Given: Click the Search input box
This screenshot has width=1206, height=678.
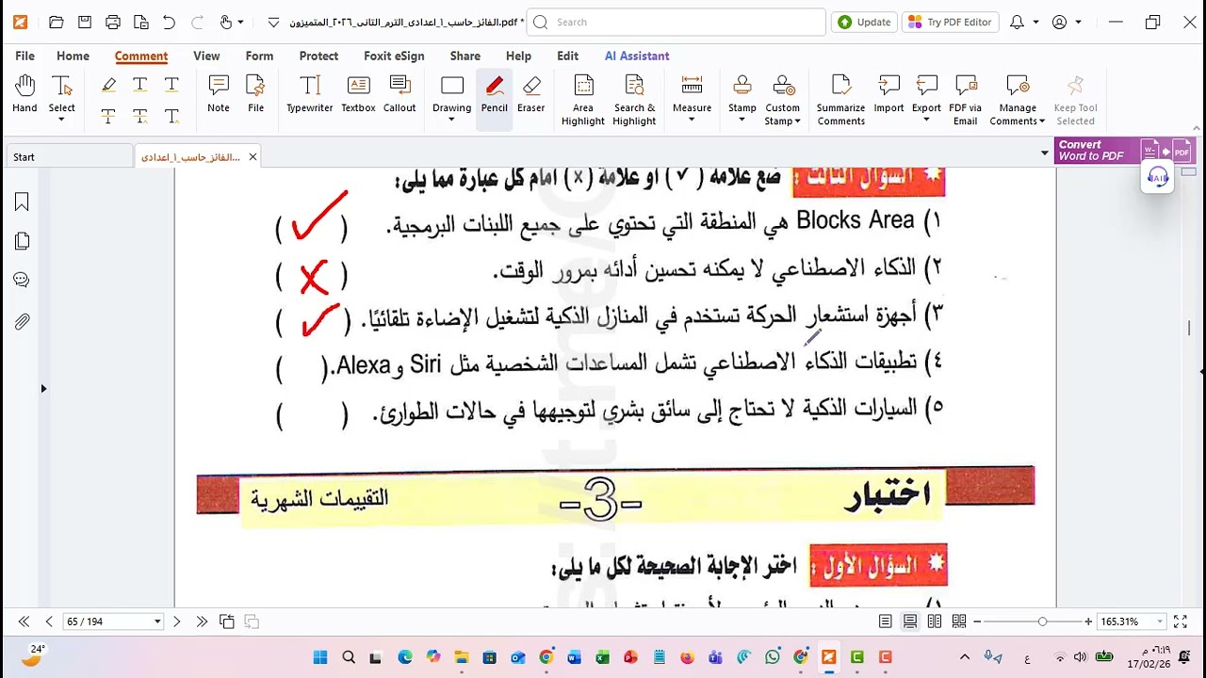Looking at the screenshot, I should point(676,22).
